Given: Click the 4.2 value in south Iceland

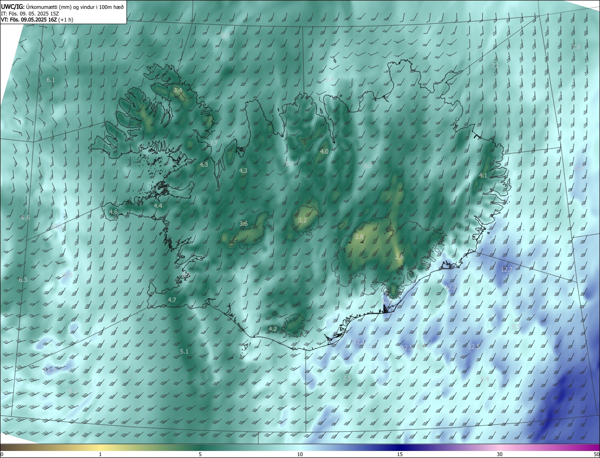Looking at the screenshot, I should (273, 329).
